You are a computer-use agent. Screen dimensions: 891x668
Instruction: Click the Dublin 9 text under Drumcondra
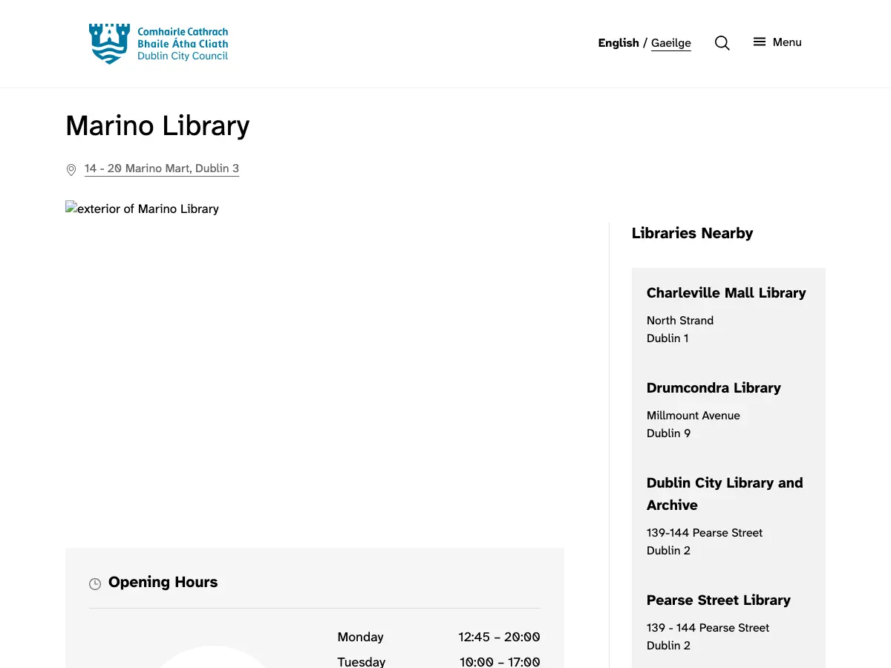[668, 433]
